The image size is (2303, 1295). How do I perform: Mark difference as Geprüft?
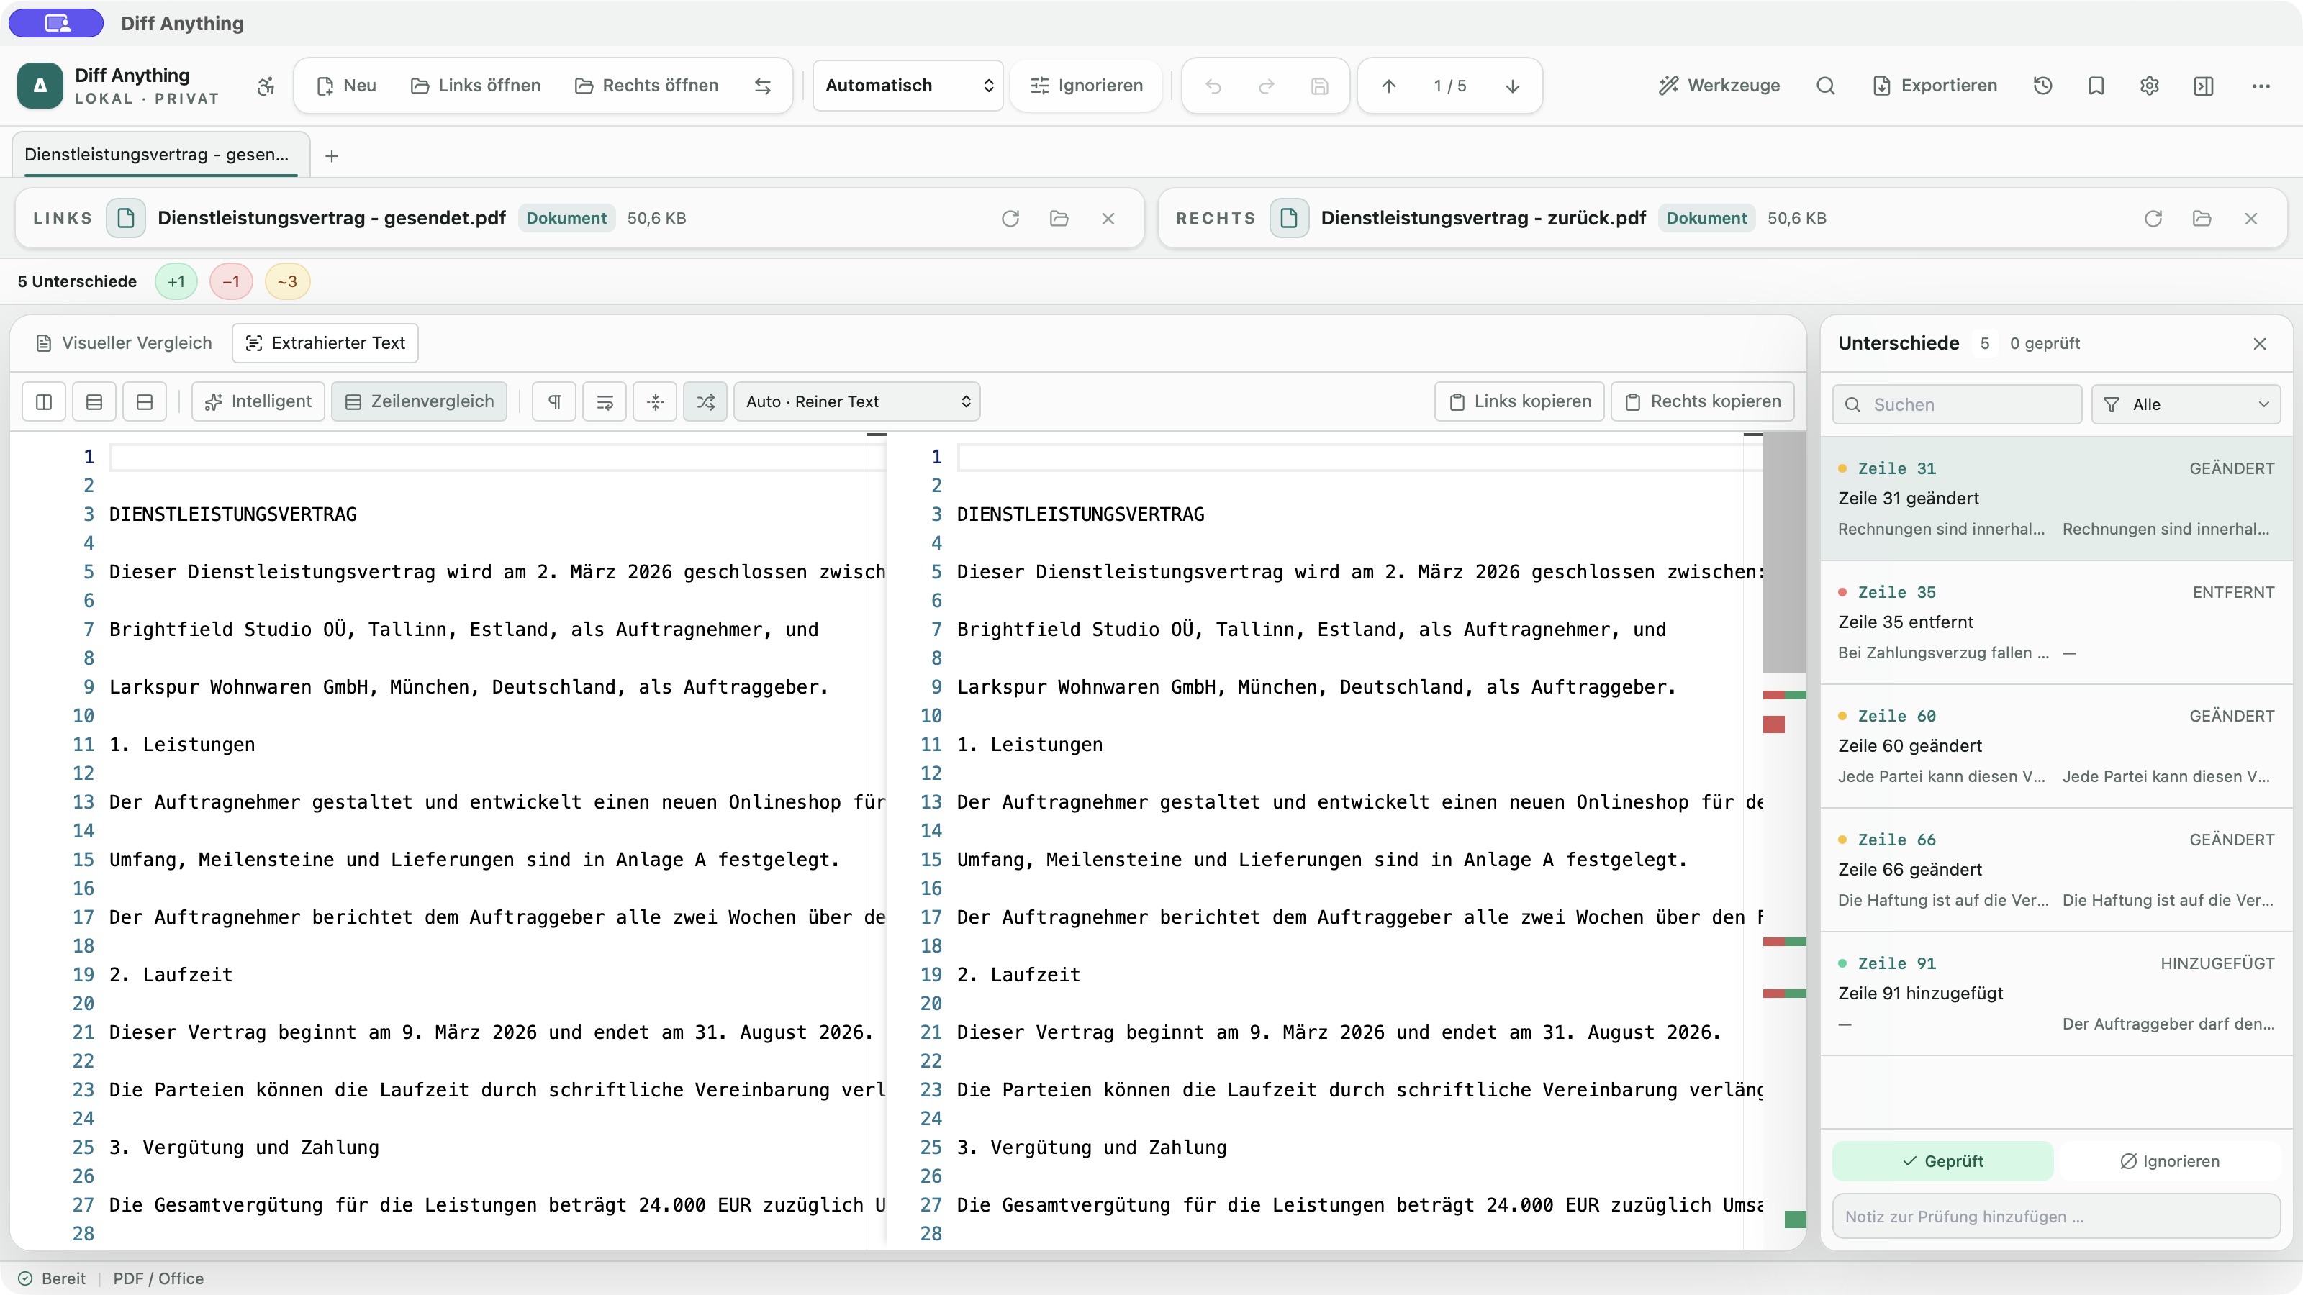click(x=1942, y=1162)
